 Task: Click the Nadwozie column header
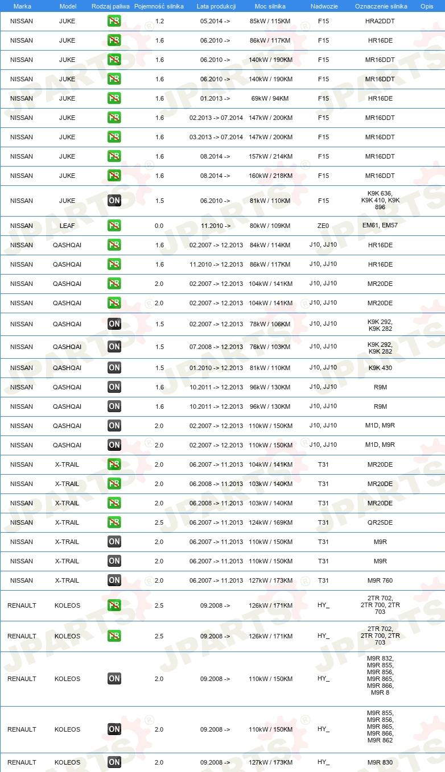pyautogui.click(x=323, y=6)
